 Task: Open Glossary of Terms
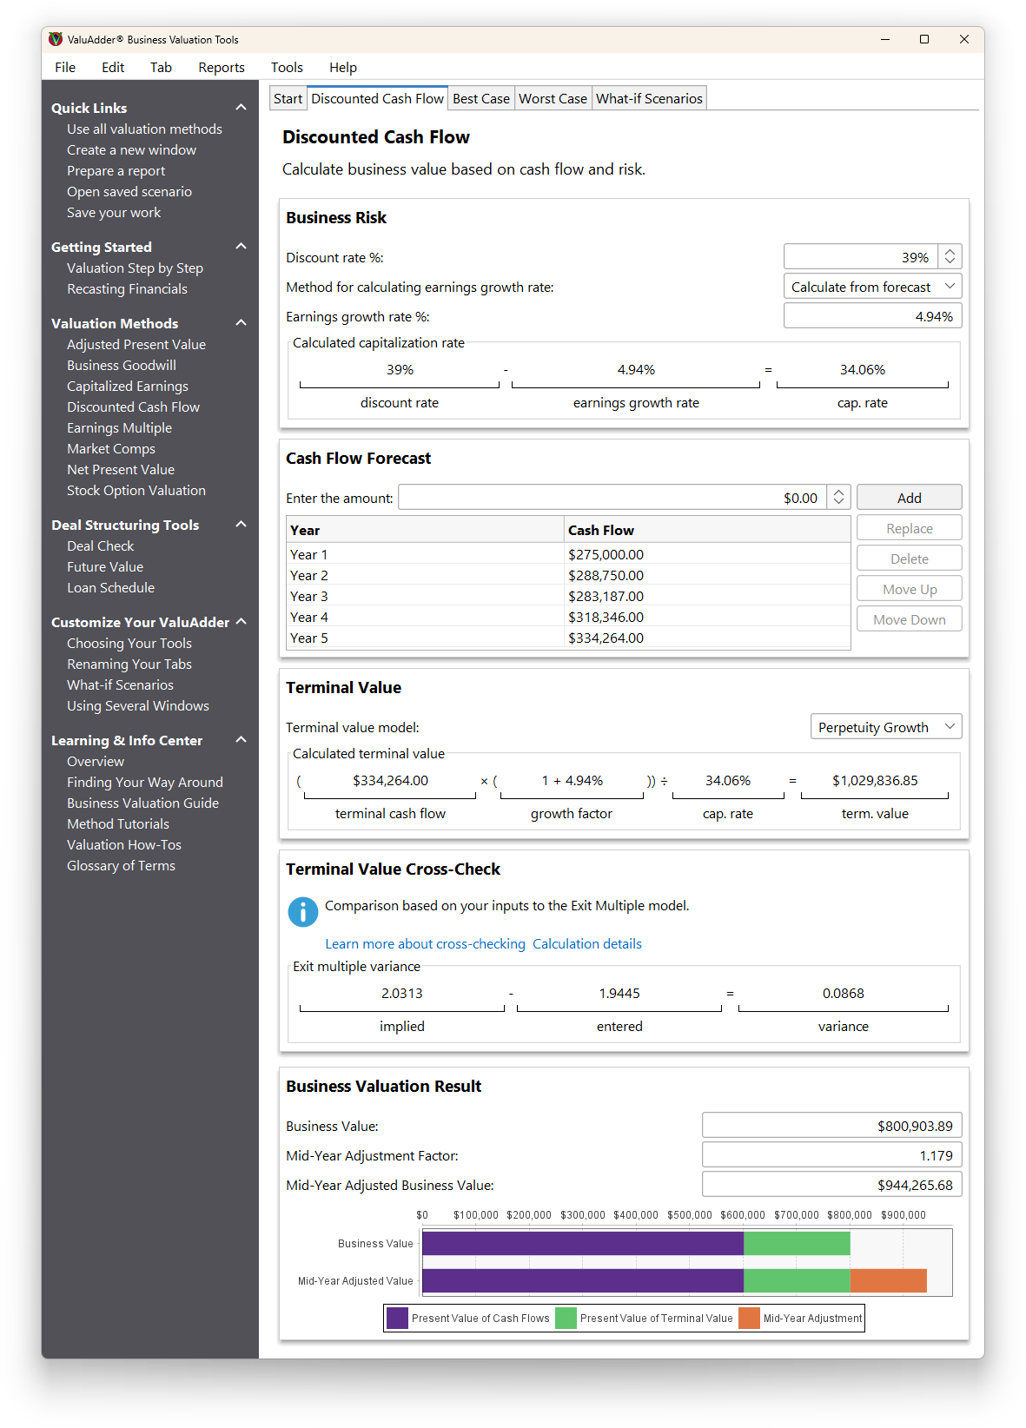pos(121,865)
